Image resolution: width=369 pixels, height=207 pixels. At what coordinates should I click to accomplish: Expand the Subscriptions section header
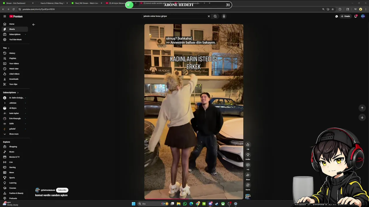[x=11, y=93]
